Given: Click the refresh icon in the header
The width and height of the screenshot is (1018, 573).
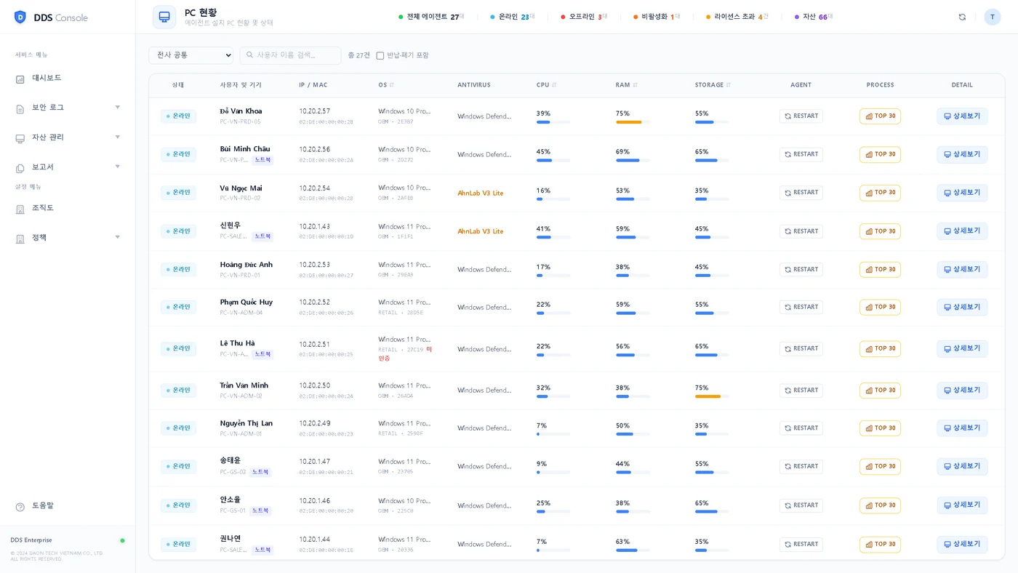Looking at the screenshot, I should pyautogui.click(x=962, y=17).
